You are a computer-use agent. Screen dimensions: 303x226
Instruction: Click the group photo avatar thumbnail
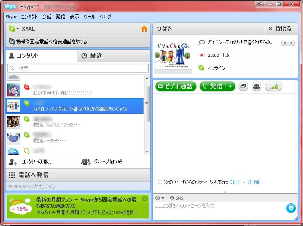[x=14, y=122]
